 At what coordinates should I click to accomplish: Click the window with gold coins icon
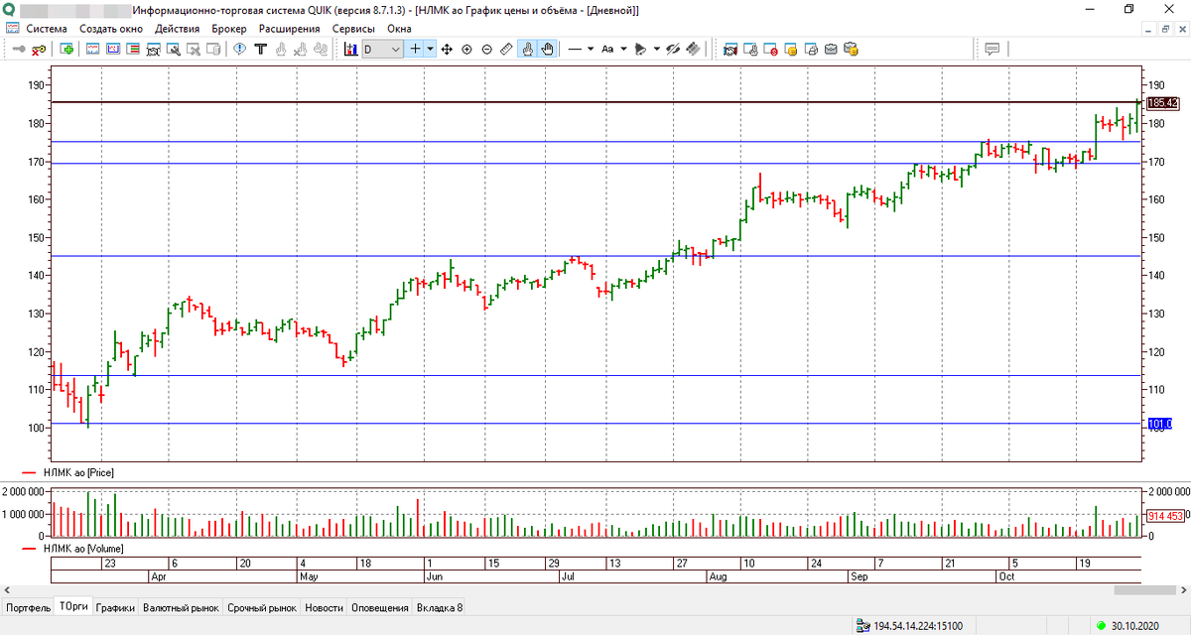click(790, 49)
